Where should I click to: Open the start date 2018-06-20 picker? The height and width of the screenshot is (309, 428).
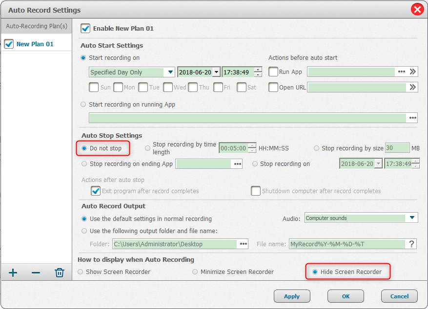(217, 72)
